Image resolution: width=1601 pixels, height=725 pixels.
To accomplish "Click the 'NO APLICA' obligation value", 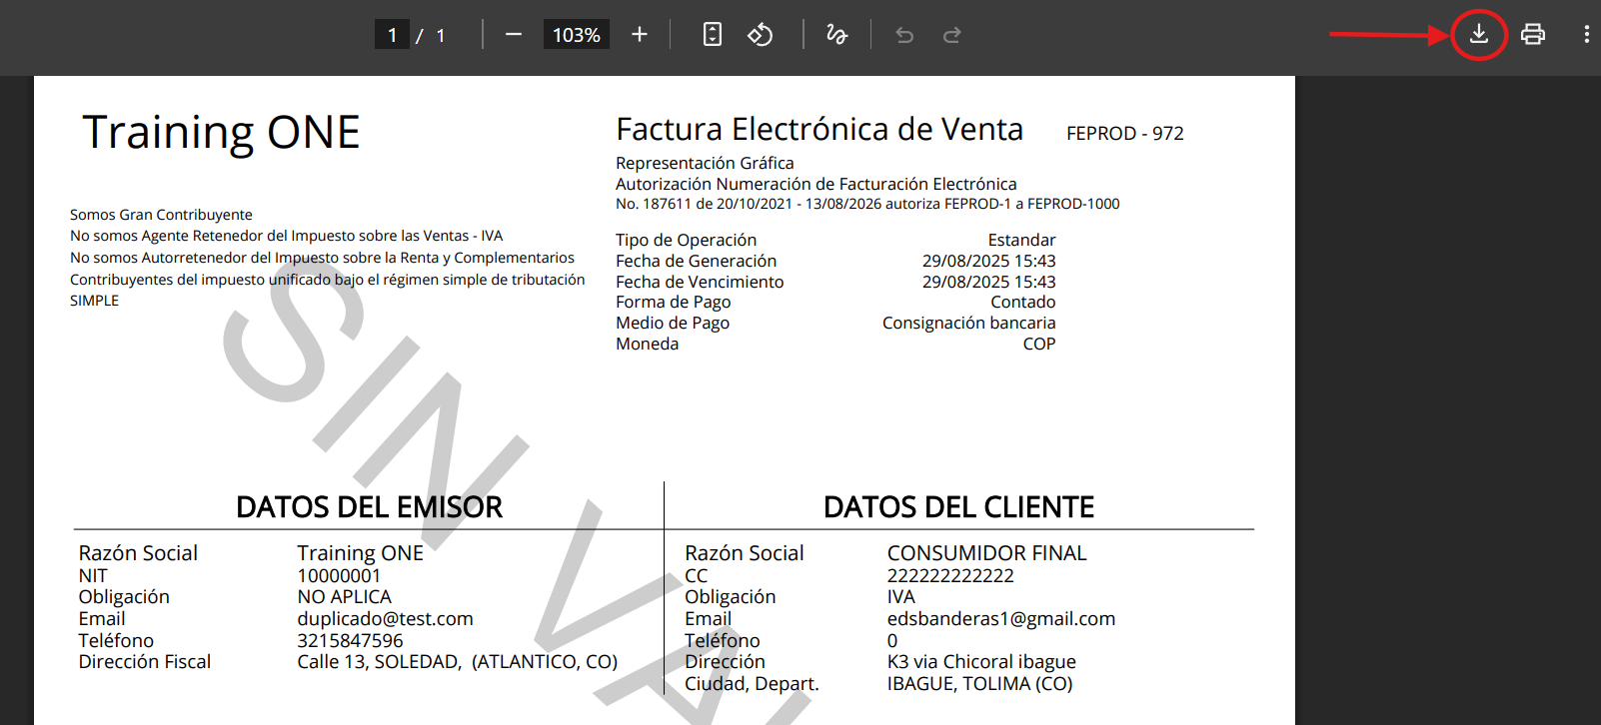I will pos(344,597).
